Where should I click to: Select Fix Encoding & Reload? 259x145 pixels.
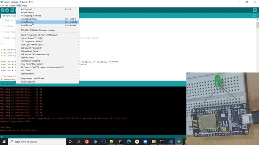(48, 16)
